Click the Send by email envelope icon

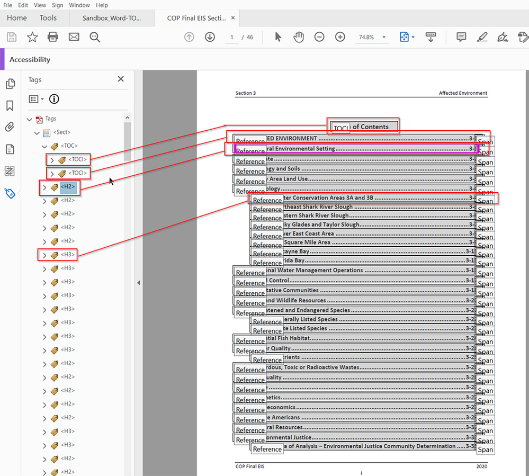[74, 37]
